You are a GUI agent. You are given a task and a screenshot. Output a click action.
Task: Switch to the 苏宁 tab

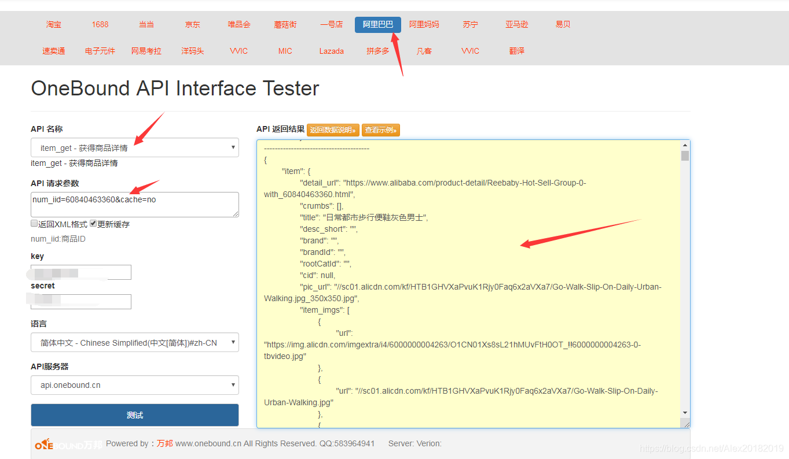pyautogui.click(x=471, y=24)
